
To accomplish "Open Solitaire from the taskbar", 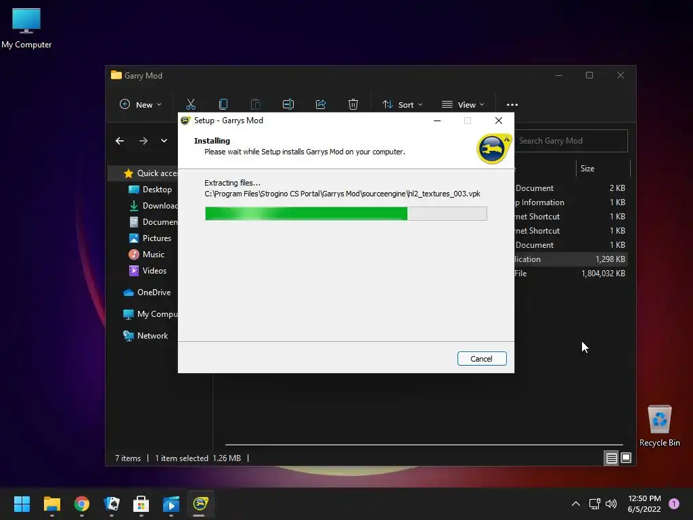I will tap(112, 504).
